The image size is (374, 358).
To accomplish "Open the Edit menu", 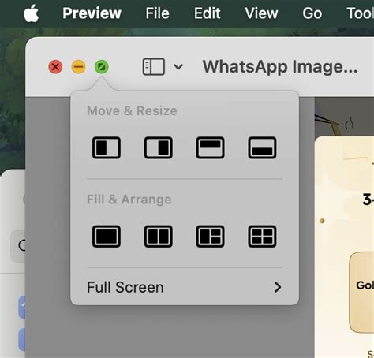I will tap(208, 13).
